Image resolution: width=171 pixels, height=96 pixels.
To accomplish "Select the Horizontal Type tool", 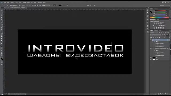I will click(2, 46).
